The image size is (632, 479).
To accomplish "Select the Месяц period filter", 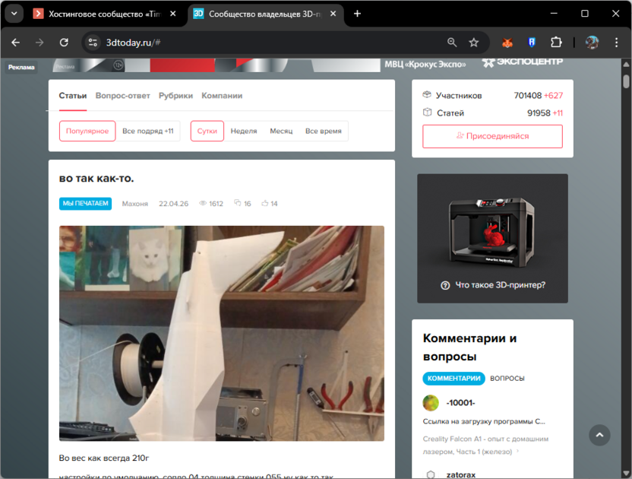I will (x=281, y=131).
